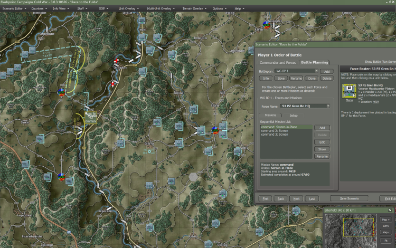Select the topmost unit counter on the river
Image resolution: width=396 pixels, height=248 pixels.
coord(142,21)
